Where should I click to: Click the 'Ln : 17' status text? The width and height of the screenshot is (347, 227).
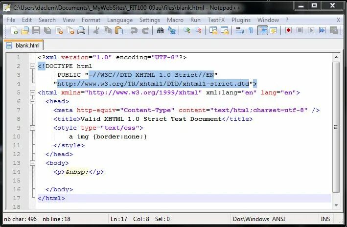[x=119, y=219]
